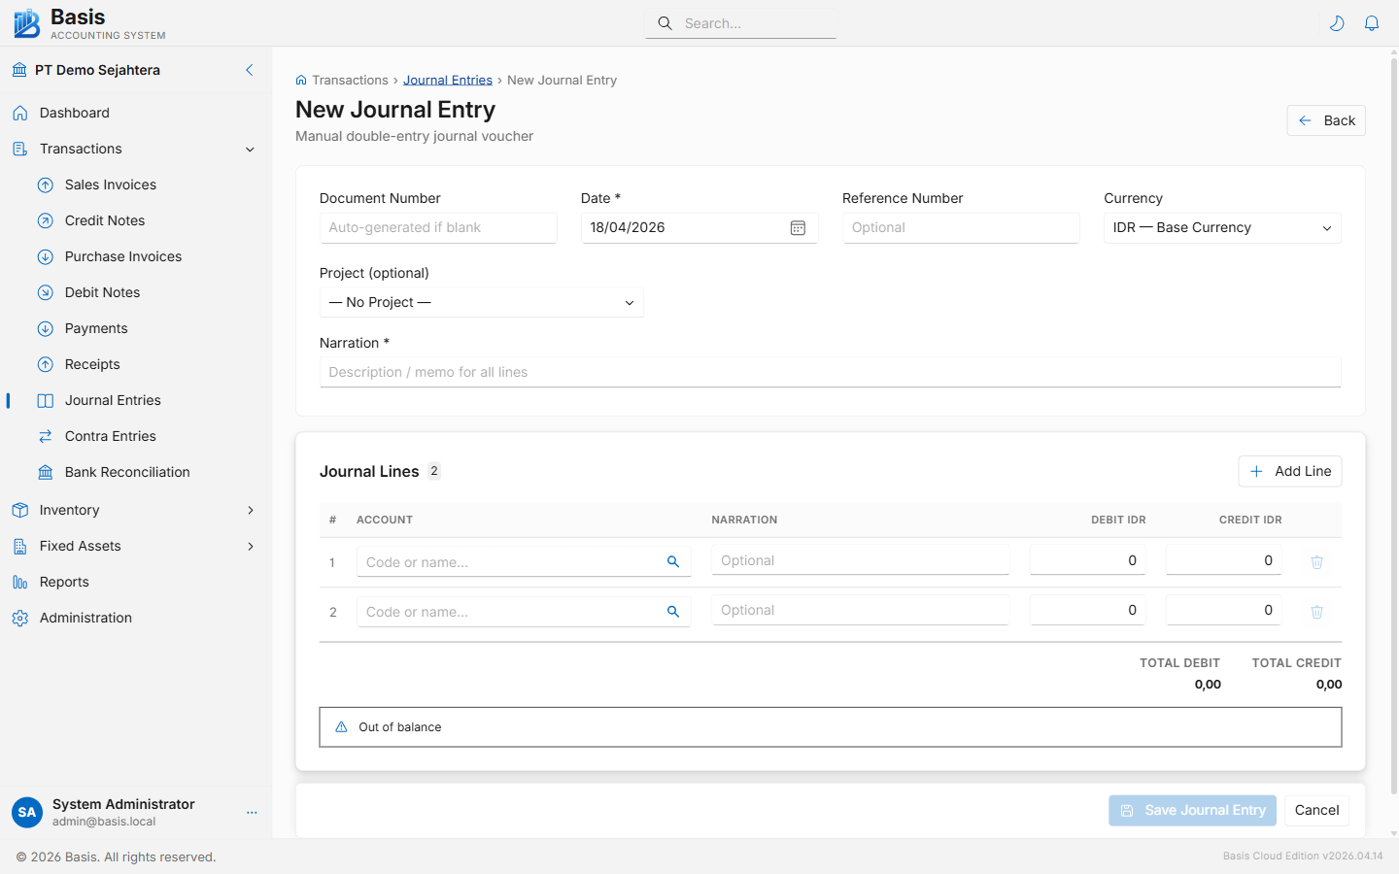1399x874 pixels.
Task: Go to Sales Invoices in the sidebar
Action: click(x=110, y=185)
